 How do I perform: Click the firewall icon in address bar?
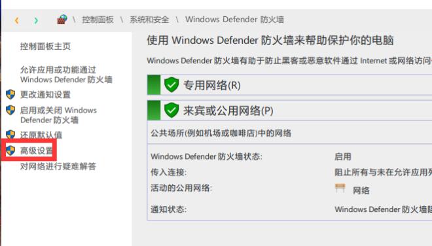pyautogui.click(x=62, y=20)
